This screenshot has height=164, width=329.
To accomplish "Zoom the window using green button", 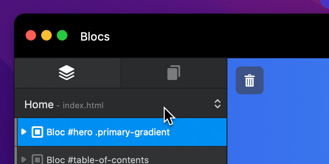I will point(62,35).
